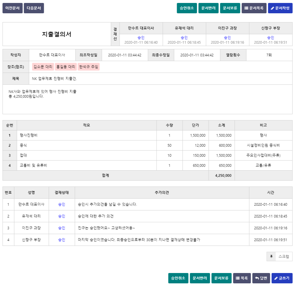Open 문서목록 list button in top toolbar
The height and width of the screenshot is (286, 296).
[254, 8]
